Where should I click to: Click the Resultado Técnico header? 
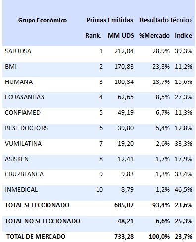click(165, 20)
